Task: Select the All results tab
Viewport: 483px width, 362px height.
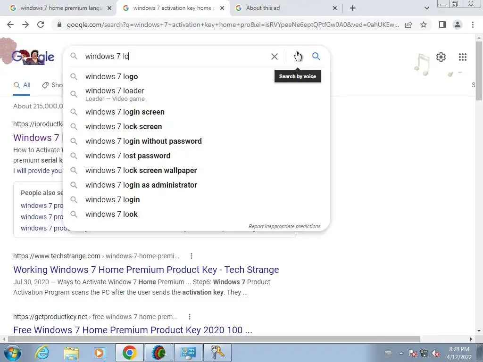Action: click(x=22, y=85)
